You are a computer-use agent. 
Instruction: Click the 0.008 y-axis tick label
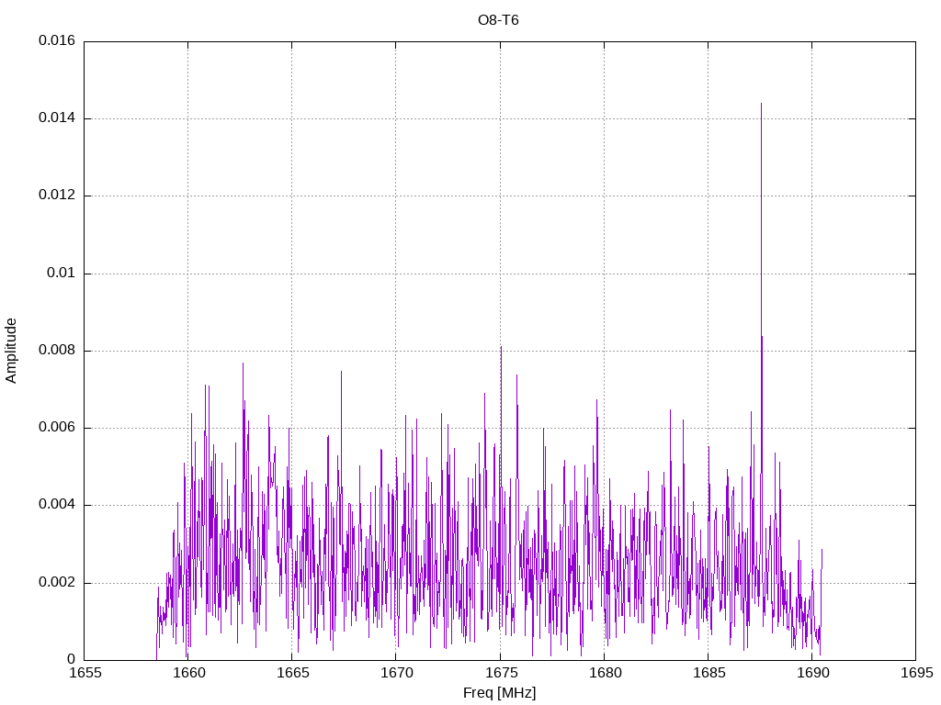(57, 351)
